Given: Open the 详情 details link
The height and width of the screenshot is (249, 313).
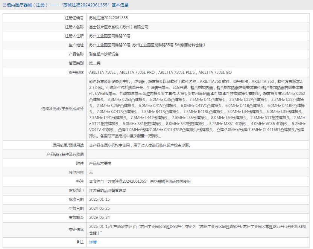Looking at the screenshot, I should click(x=93, y=242).
